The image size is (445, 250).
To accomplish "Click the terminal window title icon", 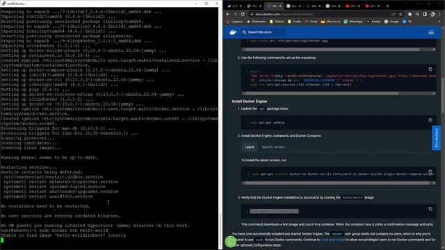I will pyautogui.click(x=3, y=3).
